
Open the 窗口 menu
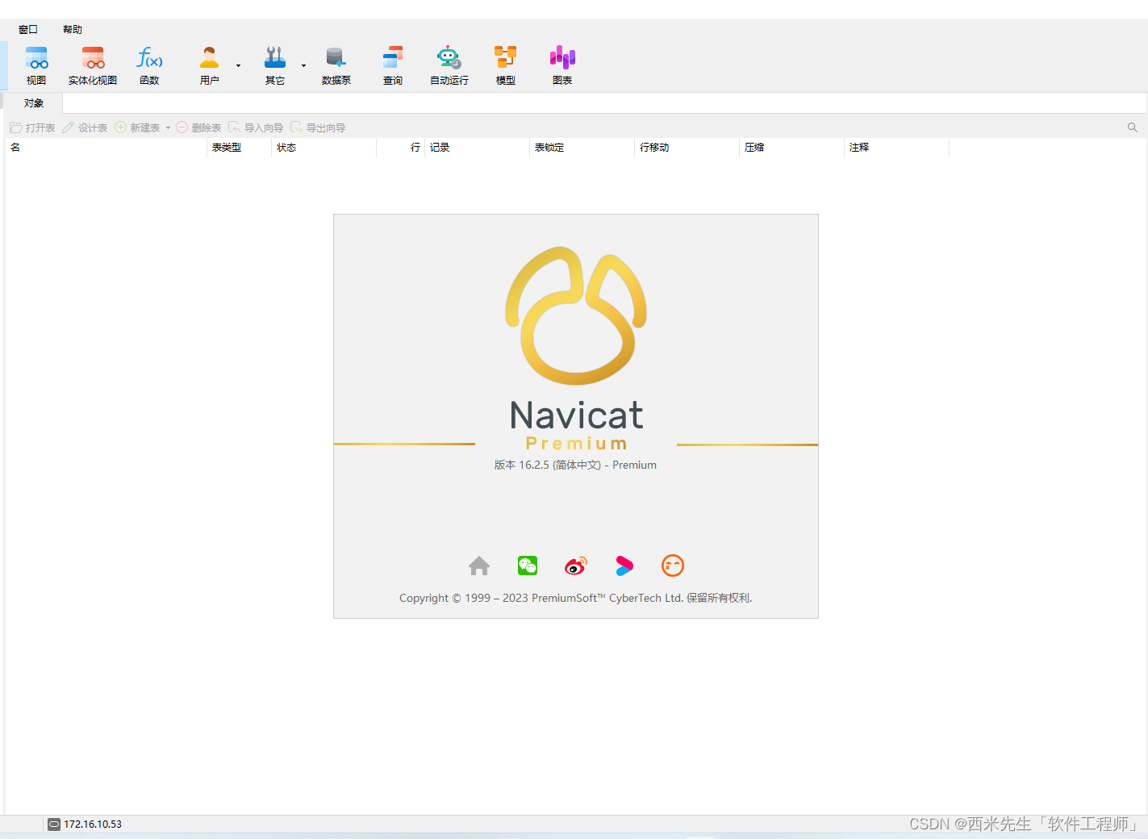coord(27,29)
